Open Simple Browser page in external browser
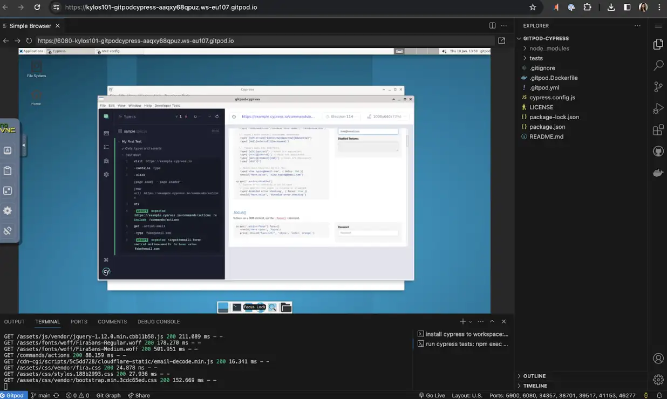The image size is (667, 399). coord(501,40)
